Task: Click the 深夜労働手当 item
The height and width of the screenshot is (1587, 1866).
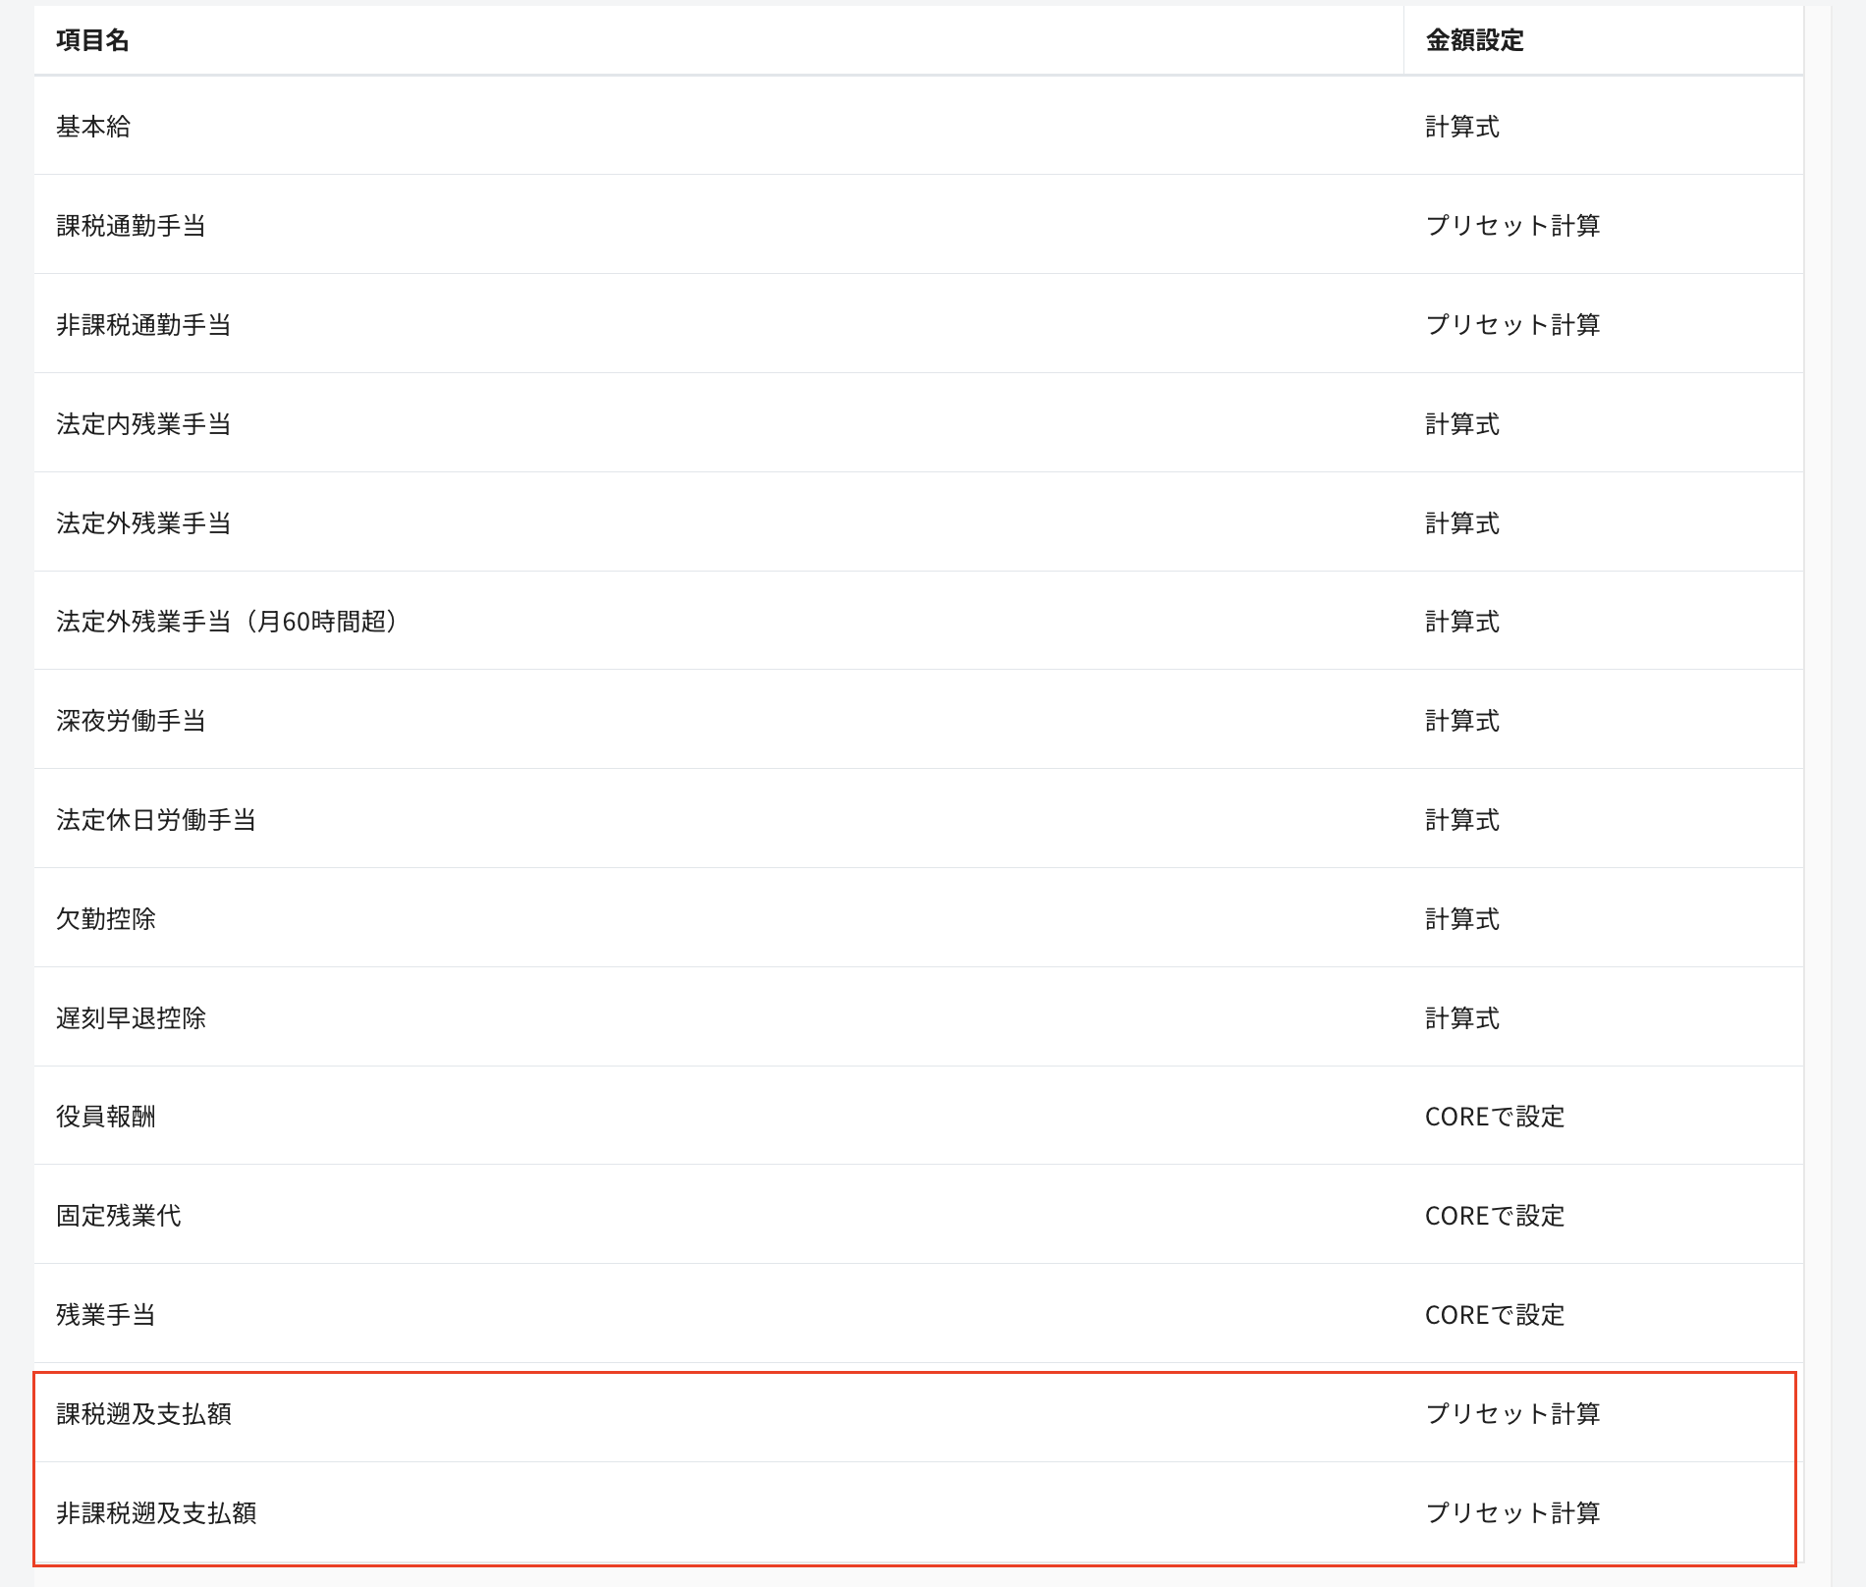Action: (131, 721)
